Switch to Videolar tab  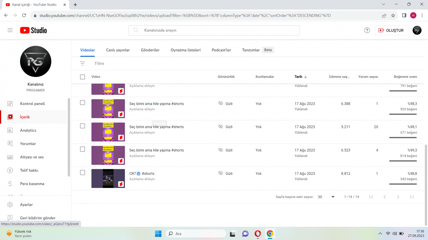tap(87, 50)
